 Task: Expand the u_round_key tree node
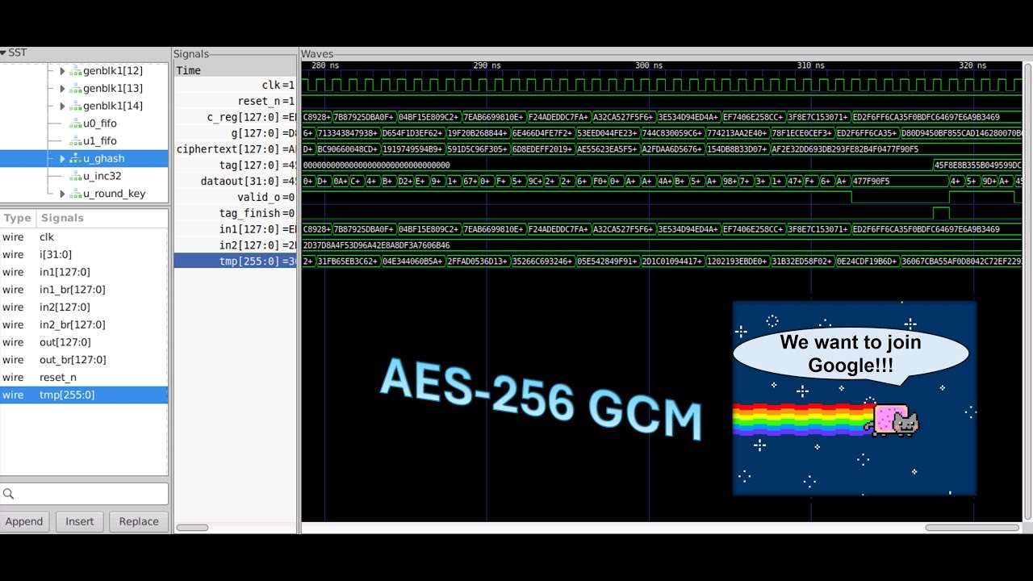pyautogui.click(x=62, y=194)
